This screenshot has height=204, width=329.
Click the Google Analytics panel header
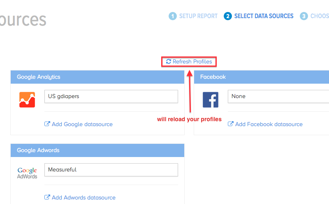pos(97,77)
